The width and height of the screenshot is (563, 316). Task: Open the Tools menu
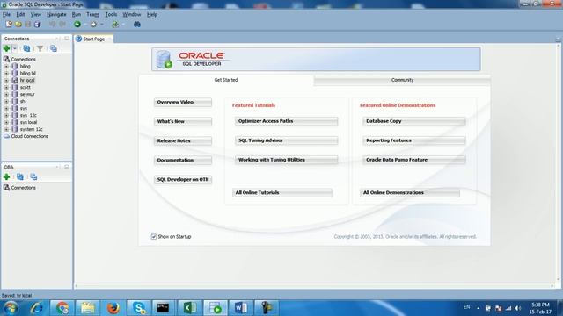click(x=111, y=14)
